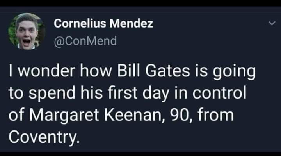Click the word "wonder" in the tweet
This screenshot has height=156, width=281.
click(47, 71)
